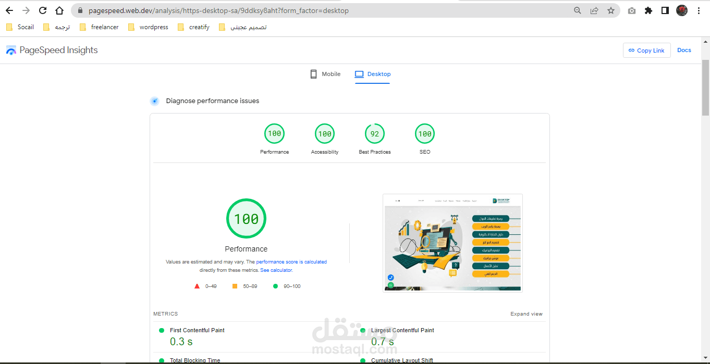This screenshot has height=364, width=710.
Task: View site info via the padlock icon
Action: 80,10
